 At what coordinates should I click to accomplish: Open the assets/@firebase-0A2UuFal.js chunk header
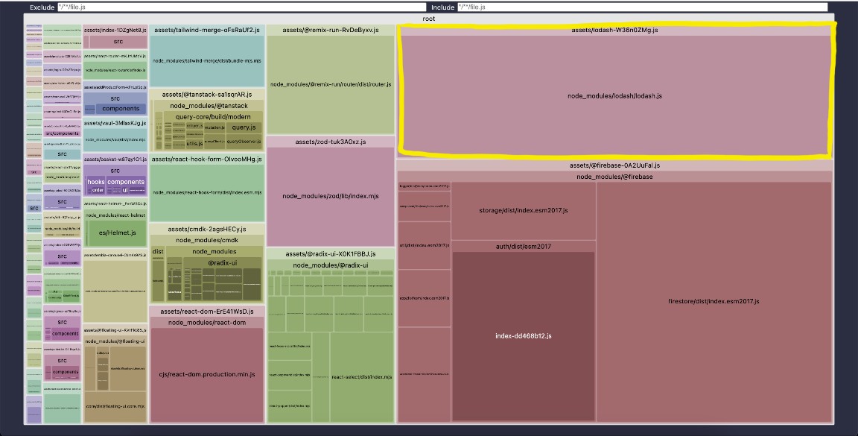(614, 165)
